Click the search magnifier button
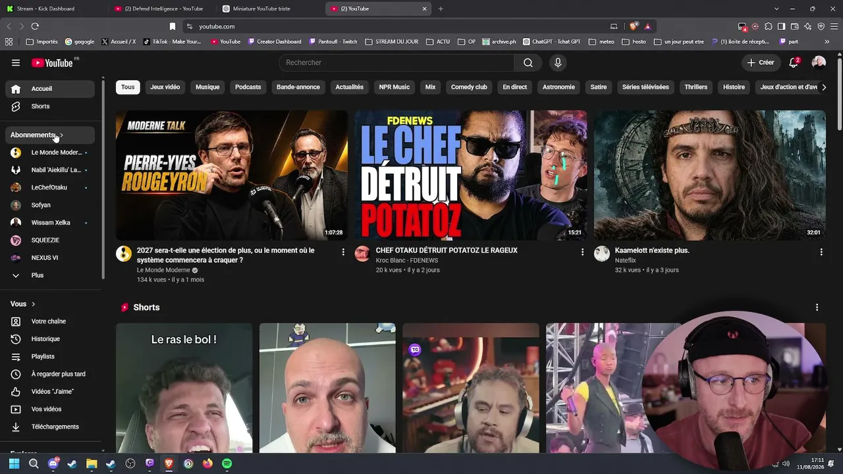The image size is (843, 474). pos(528,63)
